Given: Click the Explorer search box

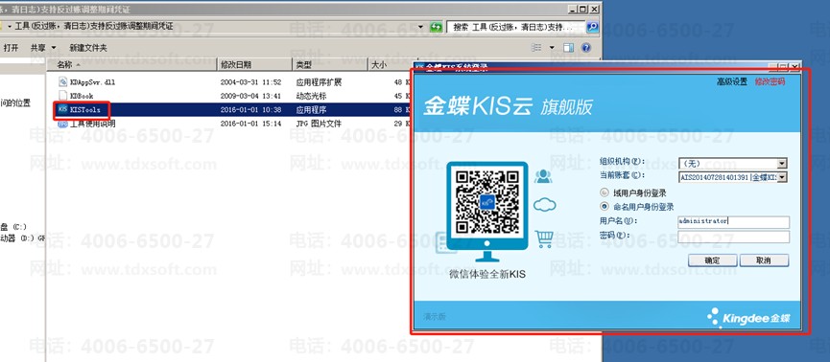Looking at the screenshot, I should 516,27.
